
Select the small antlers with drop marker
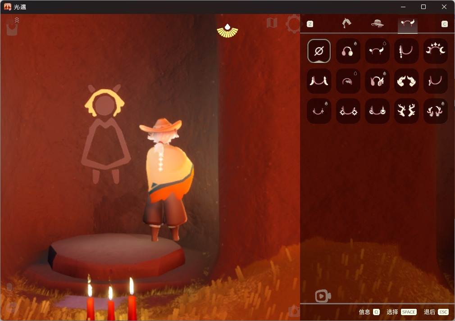click(435, 111)
